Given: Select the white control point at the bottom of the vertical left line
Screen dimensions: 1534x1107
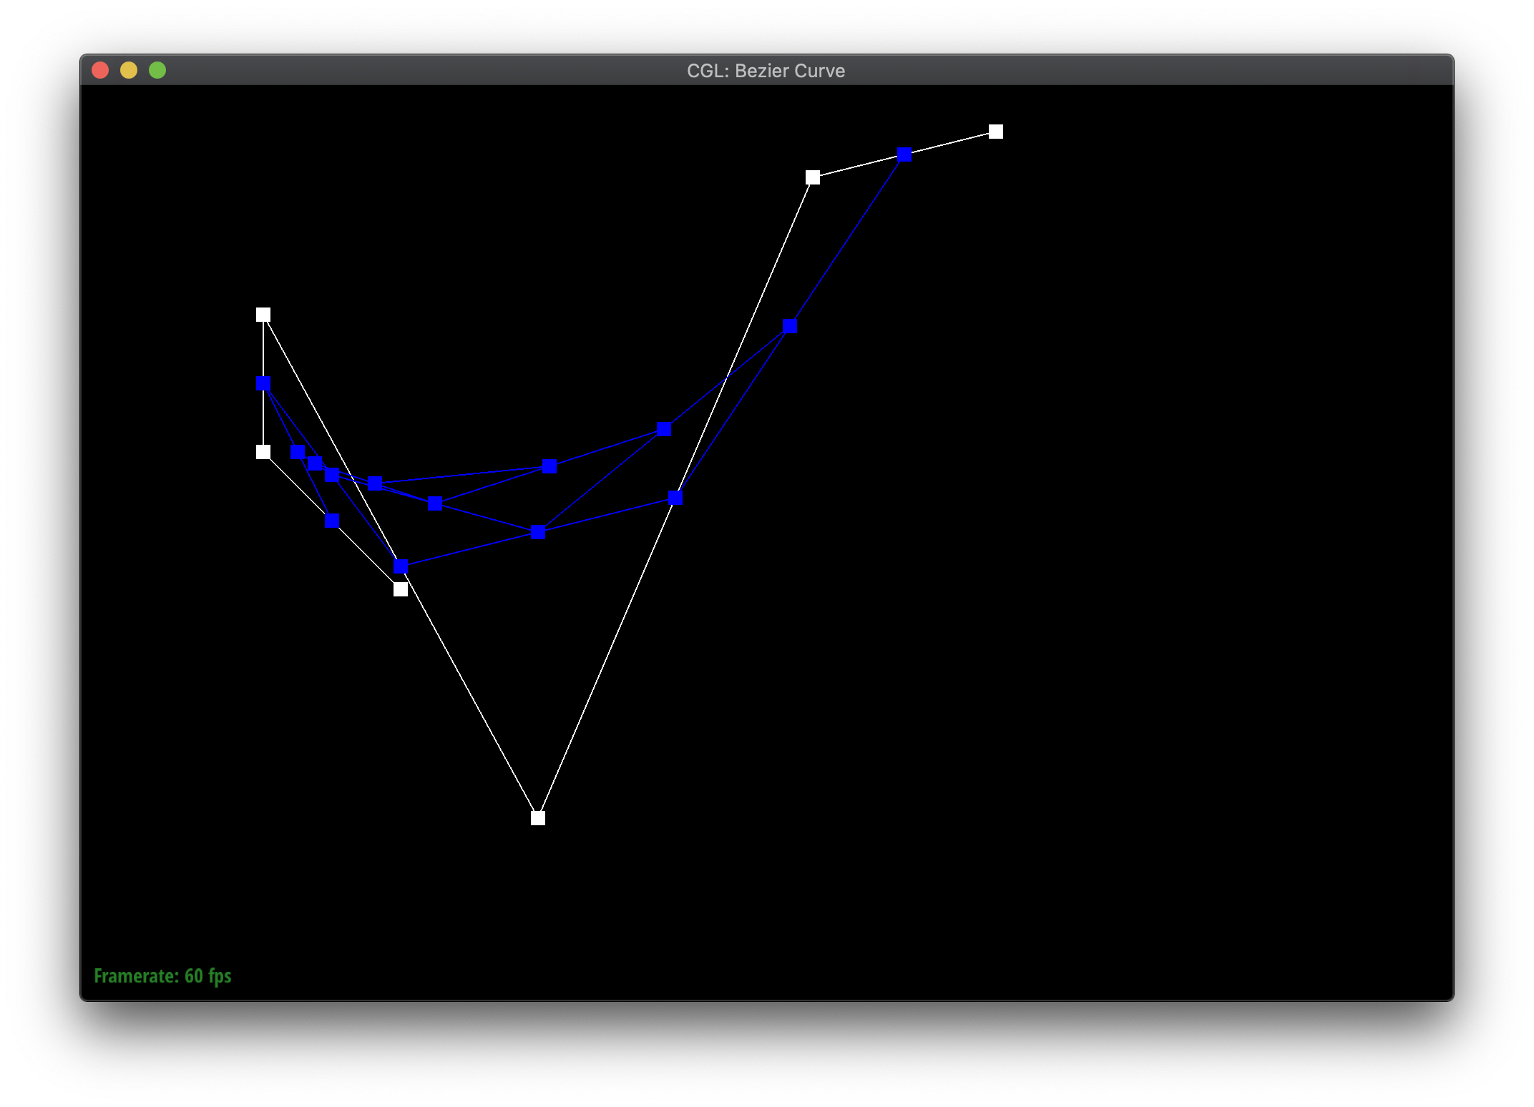Looking at the screenshot, I should point(263,452).
